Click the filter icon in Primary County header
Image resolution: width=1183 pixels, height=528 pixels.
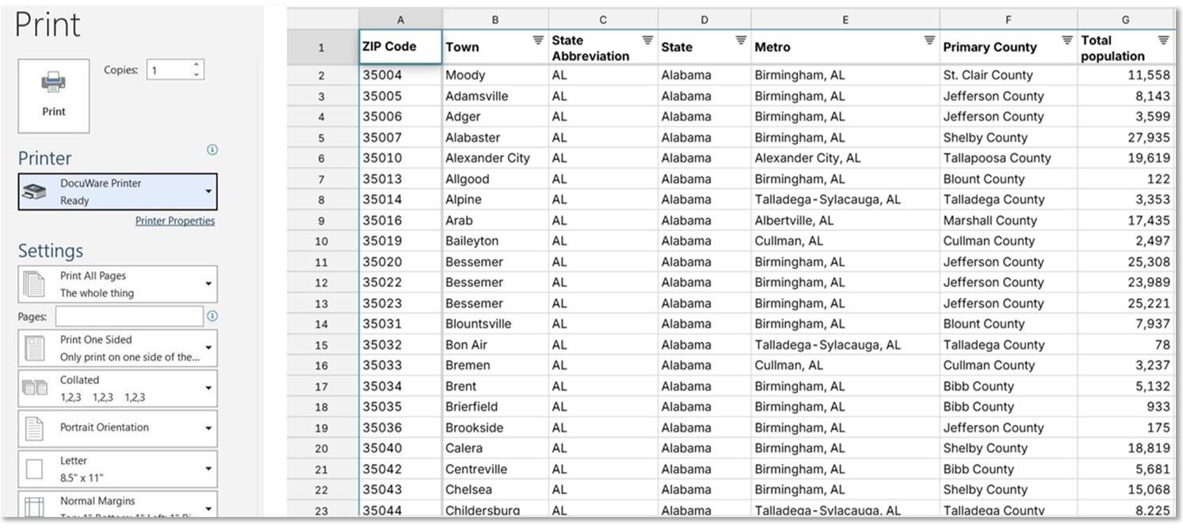1067,40
